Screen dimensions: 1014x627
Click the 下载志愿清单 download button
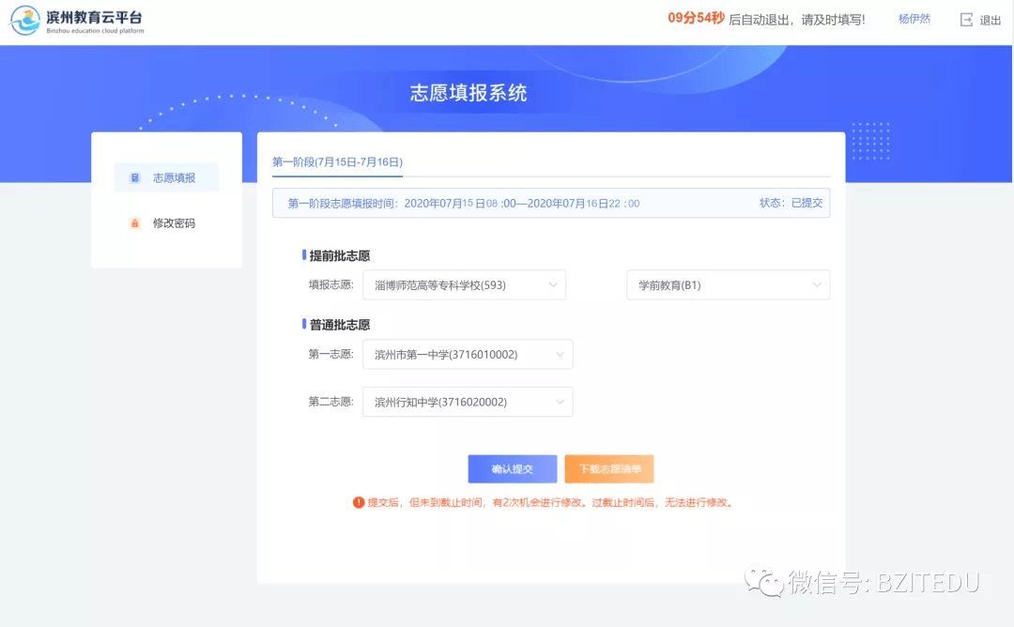(x=608, y=468)
